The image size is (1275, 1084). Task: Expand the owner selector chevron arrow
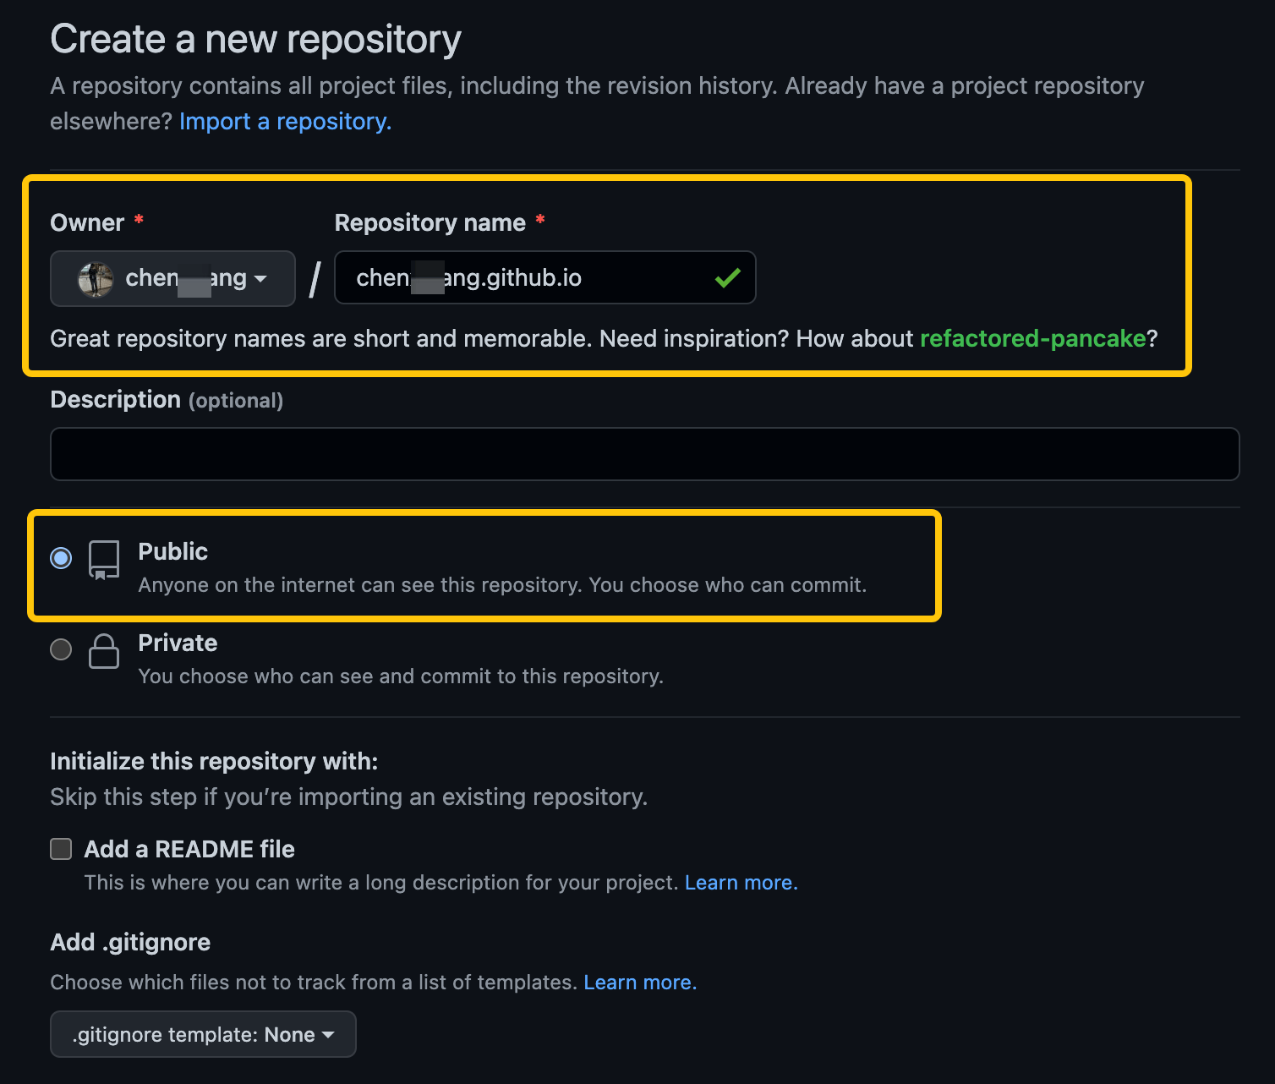point(261,279)
